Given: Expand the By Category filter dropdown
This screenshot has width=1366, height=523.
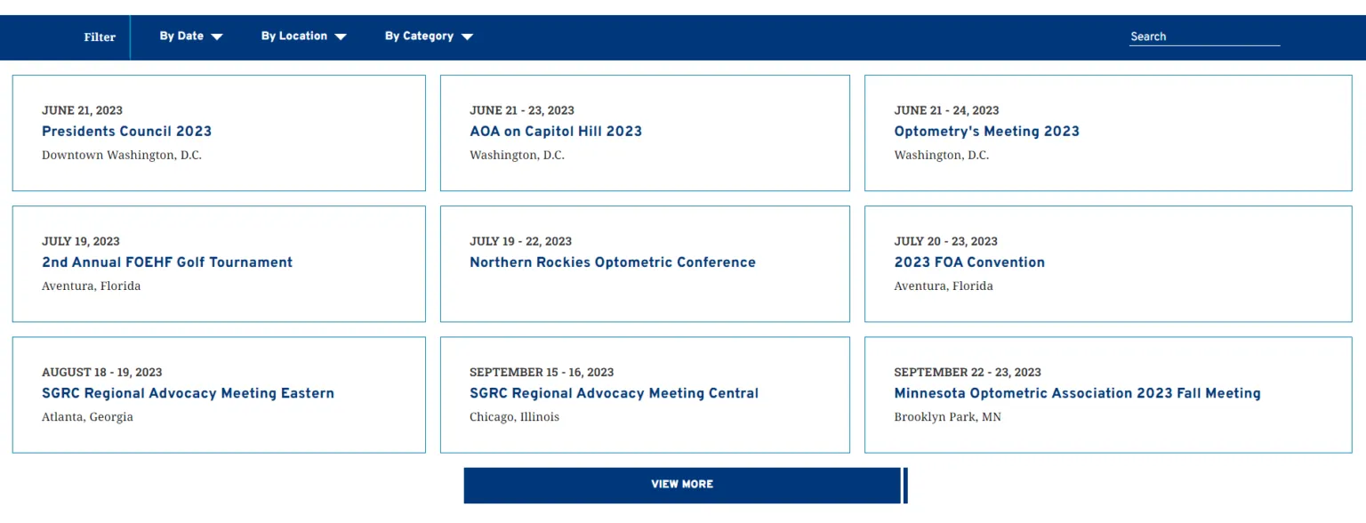Looking at the screenshot, I should click(429, 36).
